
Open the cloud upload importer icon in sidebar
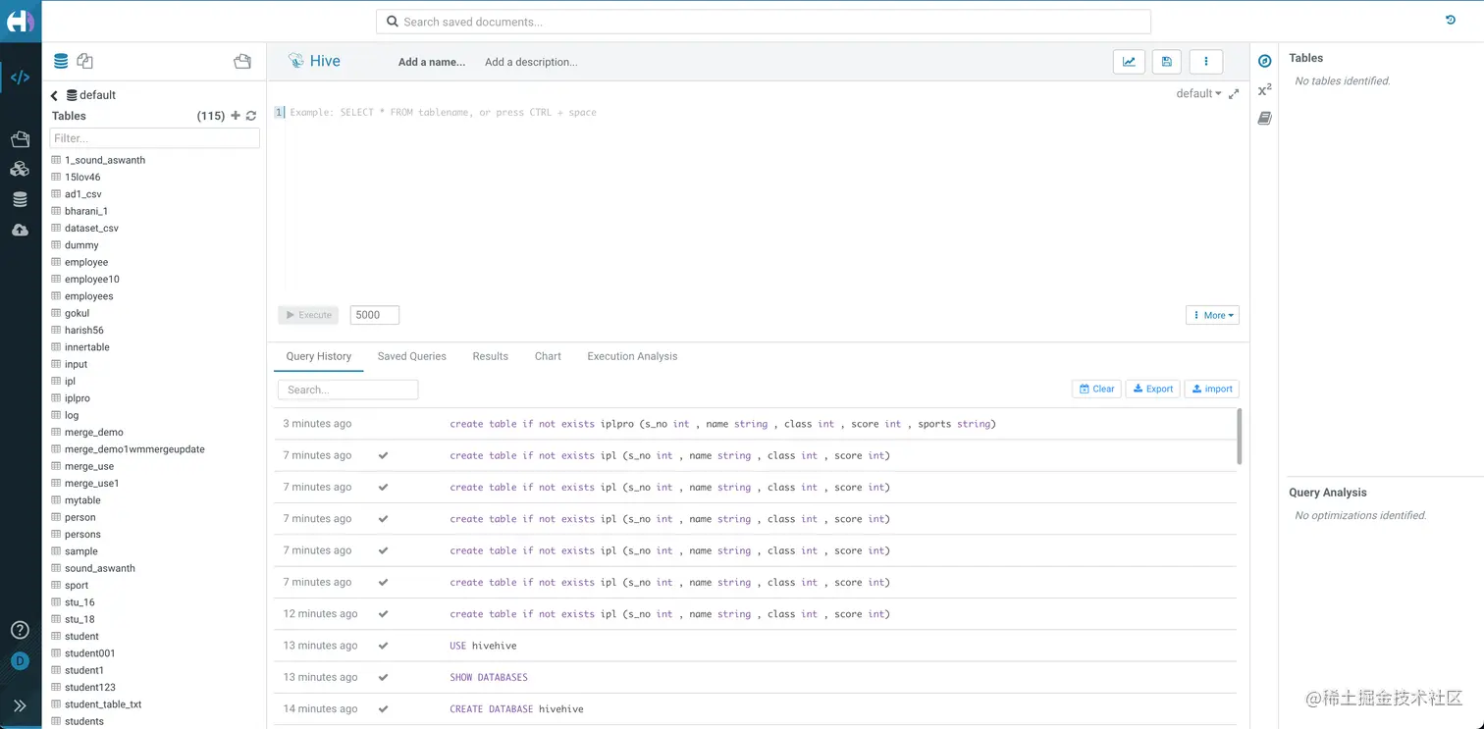click(x=20, y=230)
